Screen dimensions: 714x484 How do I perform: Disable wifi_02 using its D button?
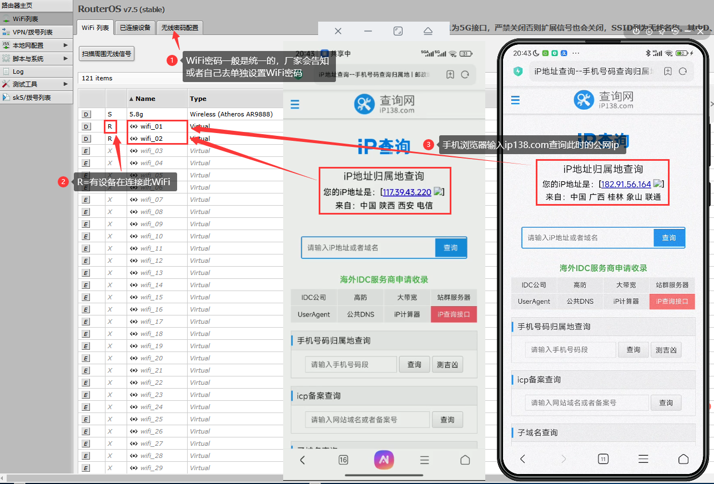click(86, 139)
